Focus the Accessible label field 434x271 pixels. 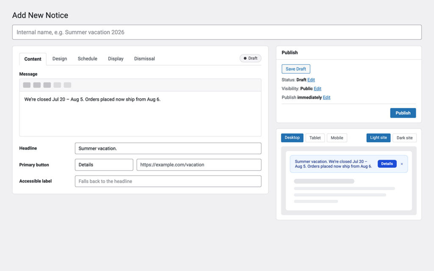168,181
